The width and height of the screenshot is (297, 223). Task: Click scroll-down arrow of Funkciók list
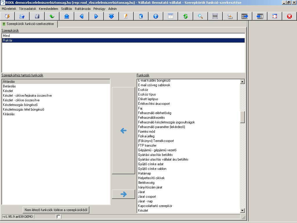pyautogui.click(x=242, y=210)
